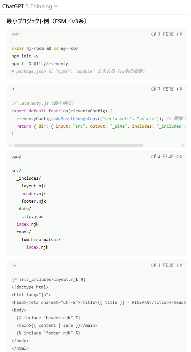Viewport: 191px width, 352px height.
Task: Click the コードをコピーする label in njk block
Action: (170, 265)
